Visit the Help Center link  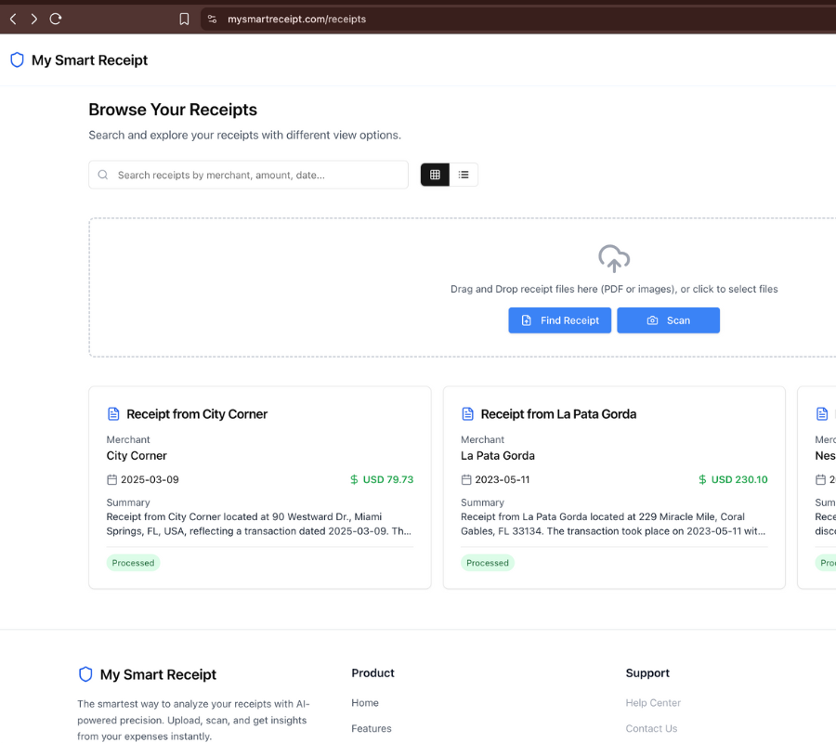tap(653, 703)
